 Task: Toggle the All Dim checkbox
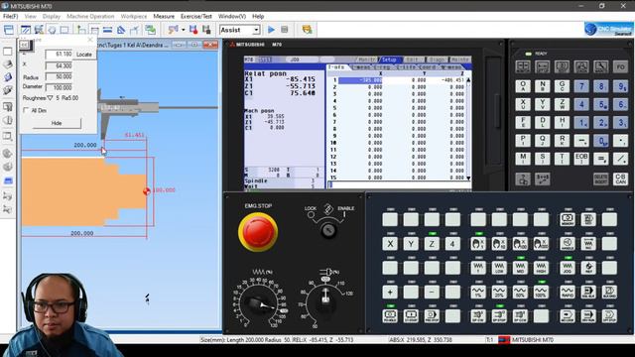tap(27, 110)
